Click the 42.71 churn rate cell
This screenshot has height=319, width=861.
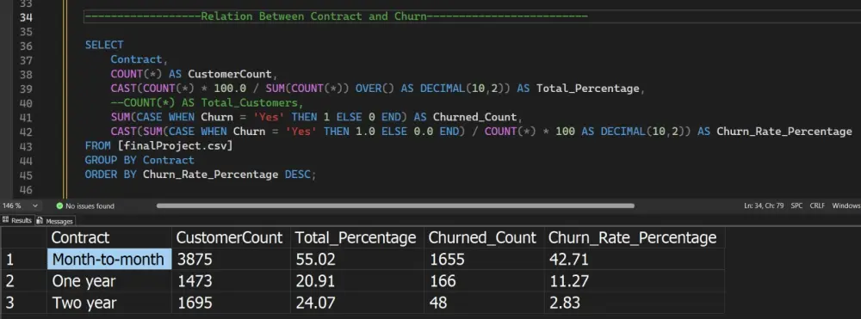(635, 259)
